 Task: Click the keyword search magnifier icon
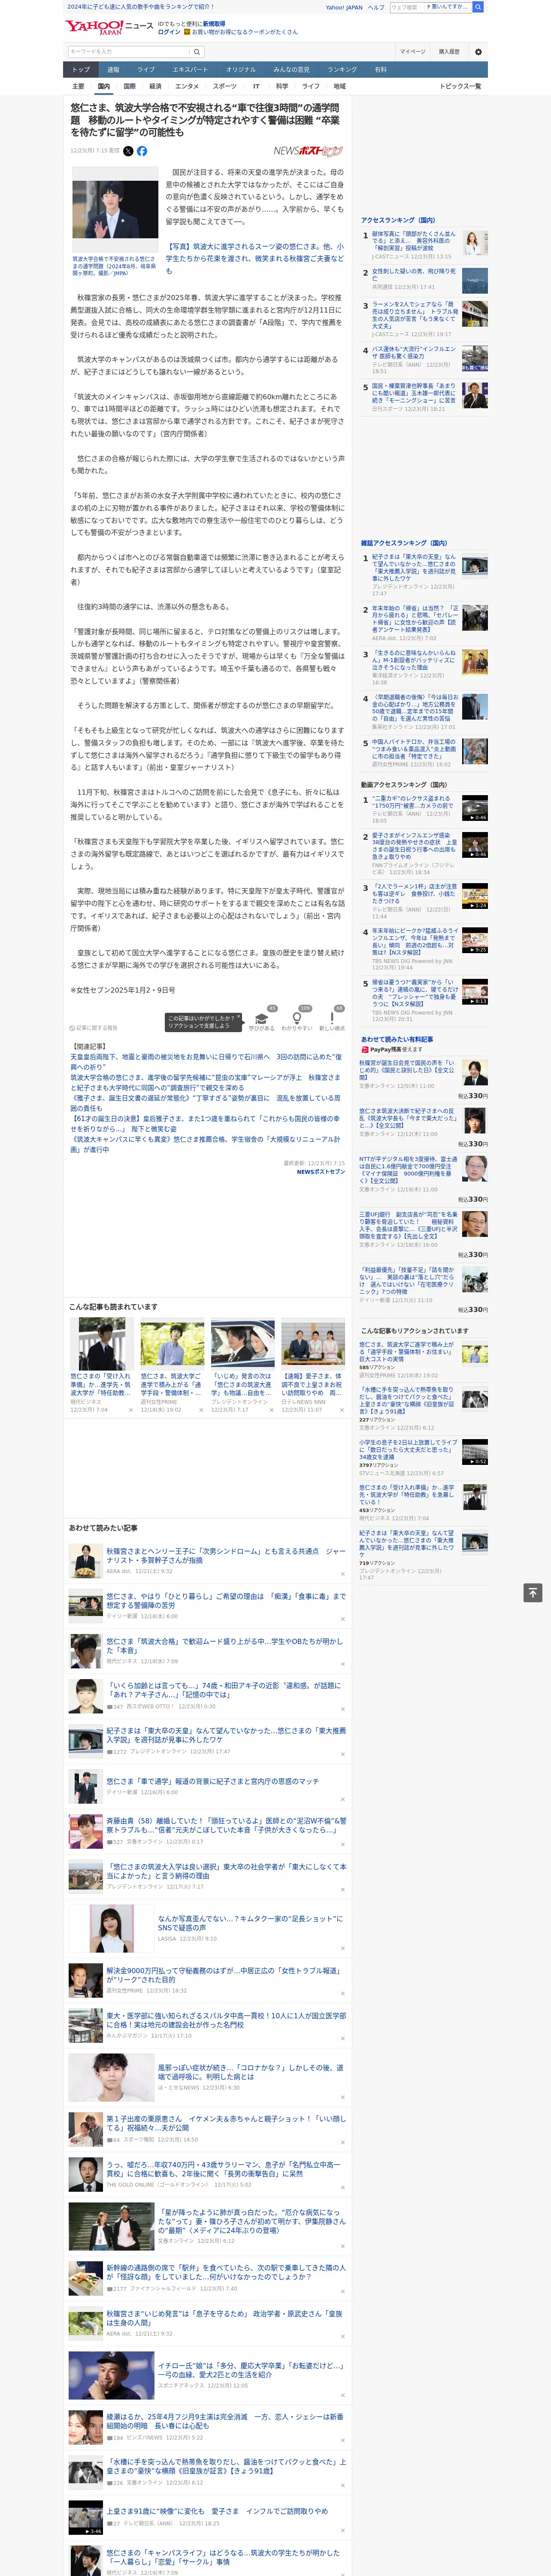pyautogui.click(x=197, y=52)
